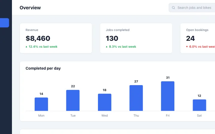Click the Completed per day heading
Viewport: 215px width, 134px height.
[43, 68]
